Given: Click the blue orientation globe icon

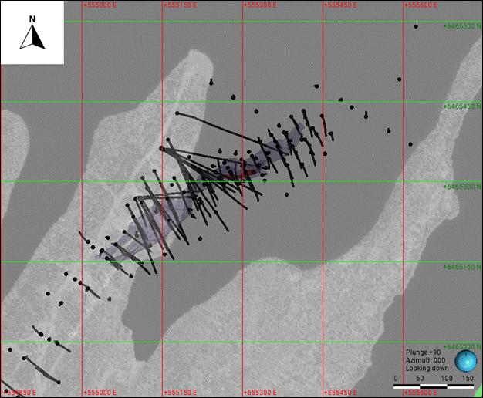Looking at the screenshot, I should click(x=465, y=362).
